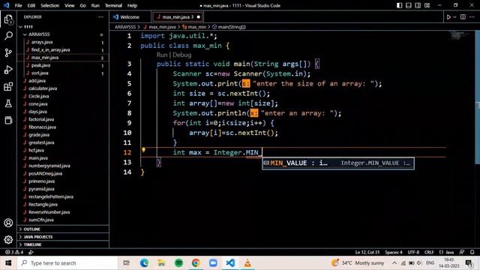Open the Testing flask icon
This screenshot has height=270, width=480.
tap(8, 103)
